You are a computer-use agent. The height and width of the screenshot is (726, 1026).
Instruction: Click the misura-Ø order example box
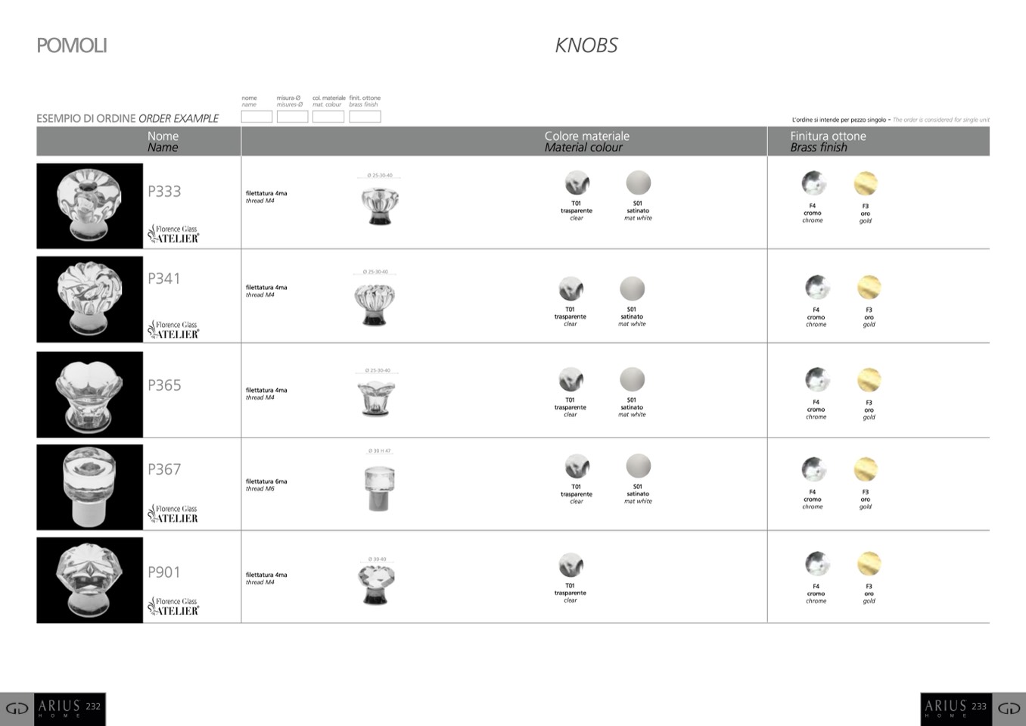pos(292,117)
